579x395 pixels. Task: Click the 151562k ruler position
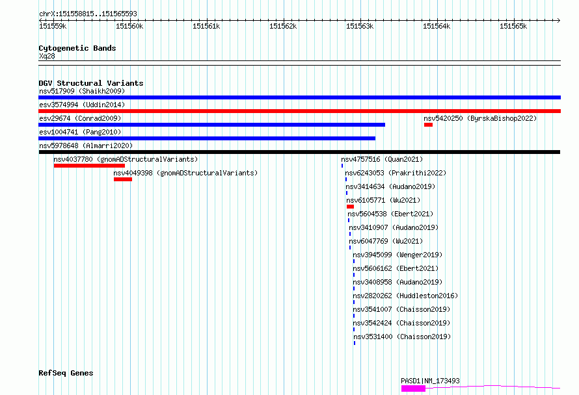pos(283,26)
